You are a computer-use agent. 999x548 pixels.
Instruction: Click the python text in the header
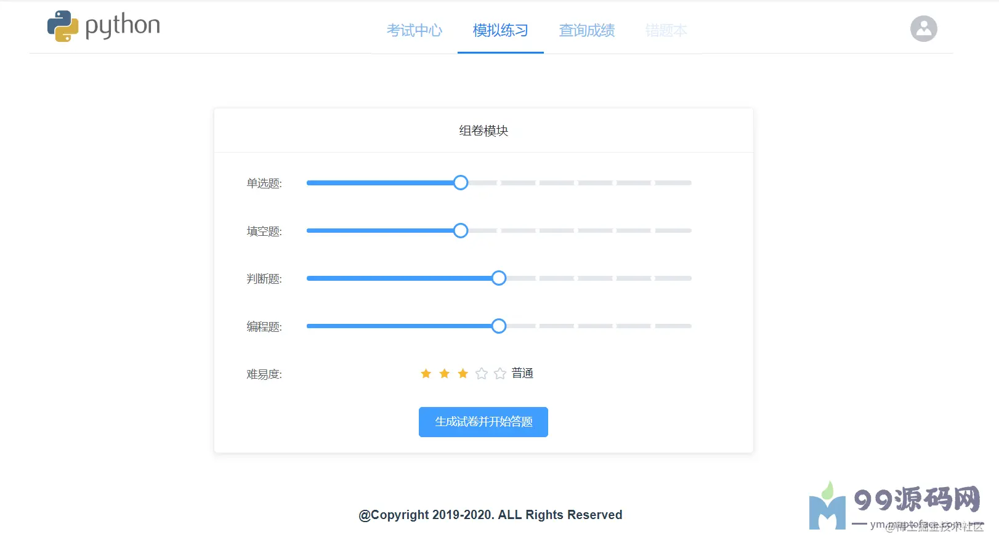point(123,26)
